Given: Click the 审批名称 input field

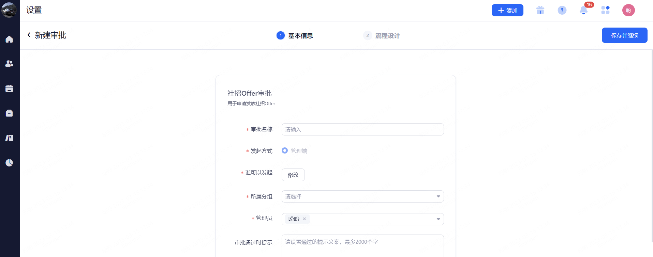Looking at the screenshot, I should tap(362, 129).
